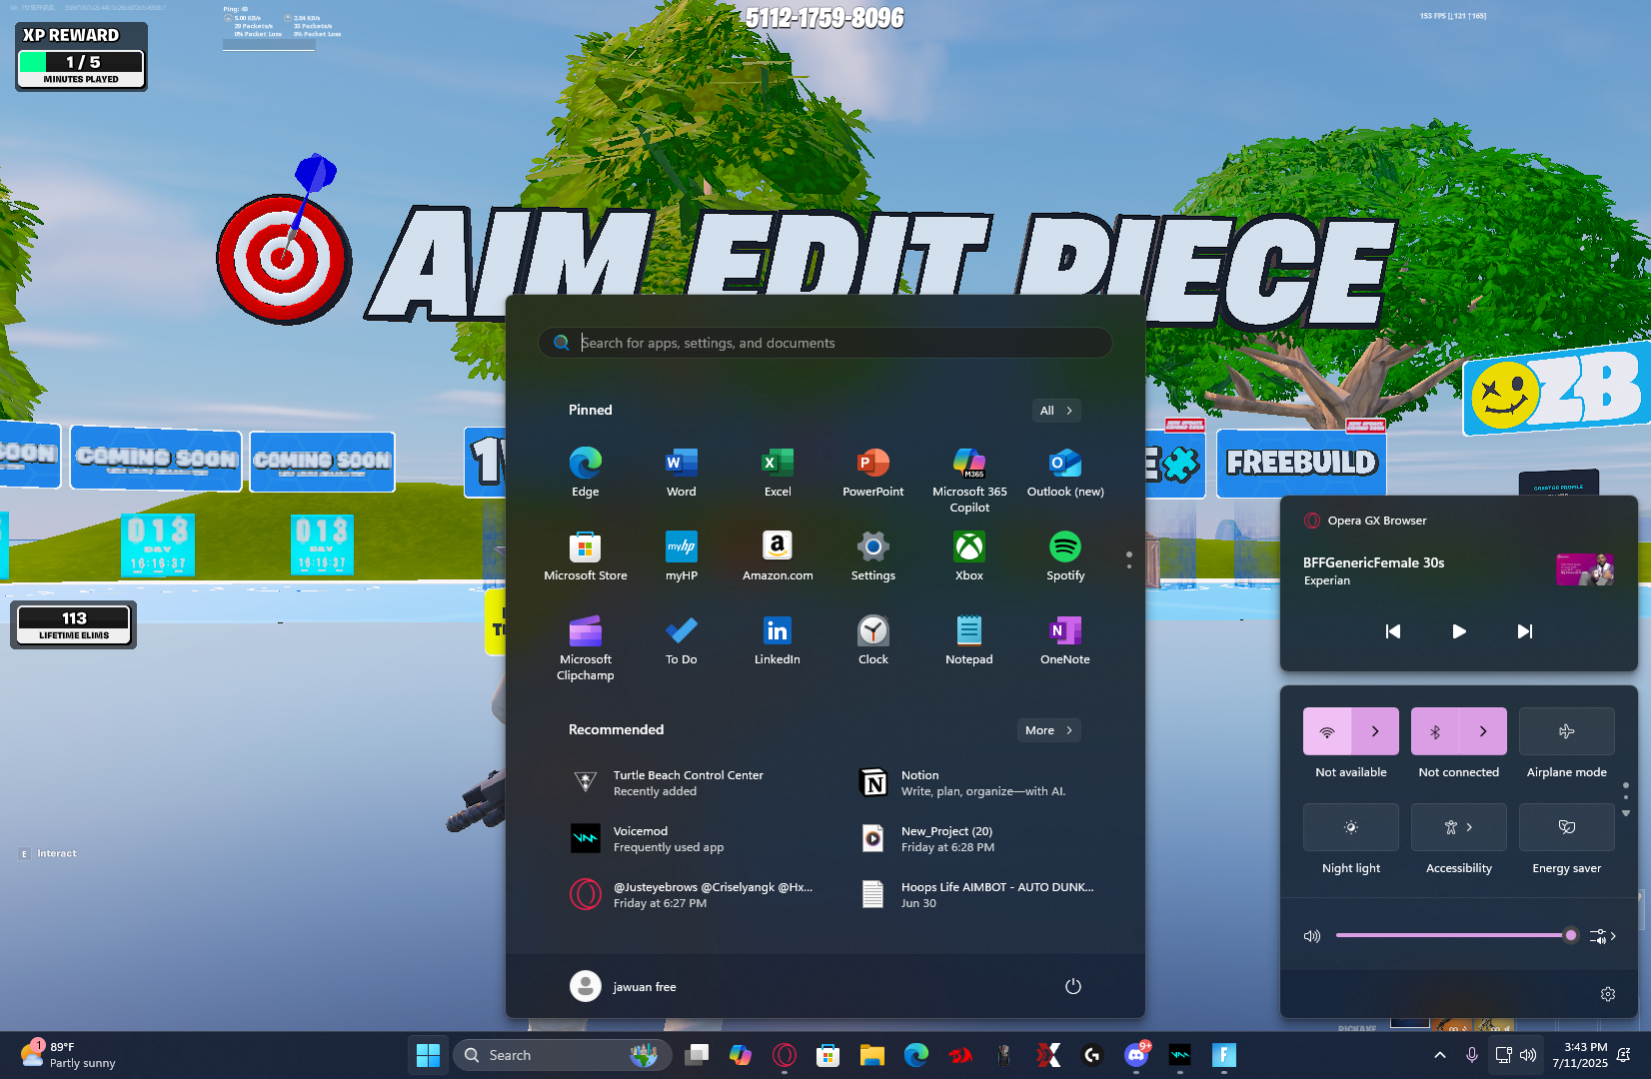Launch Notepad from pinned apps
The image size is (1651, 1079).
[968, 639]
